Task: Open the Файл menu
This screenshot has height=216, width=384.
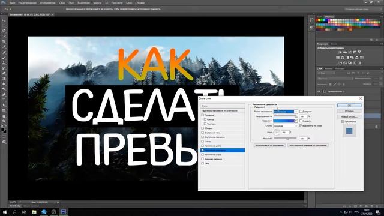Action: (12, 3)
